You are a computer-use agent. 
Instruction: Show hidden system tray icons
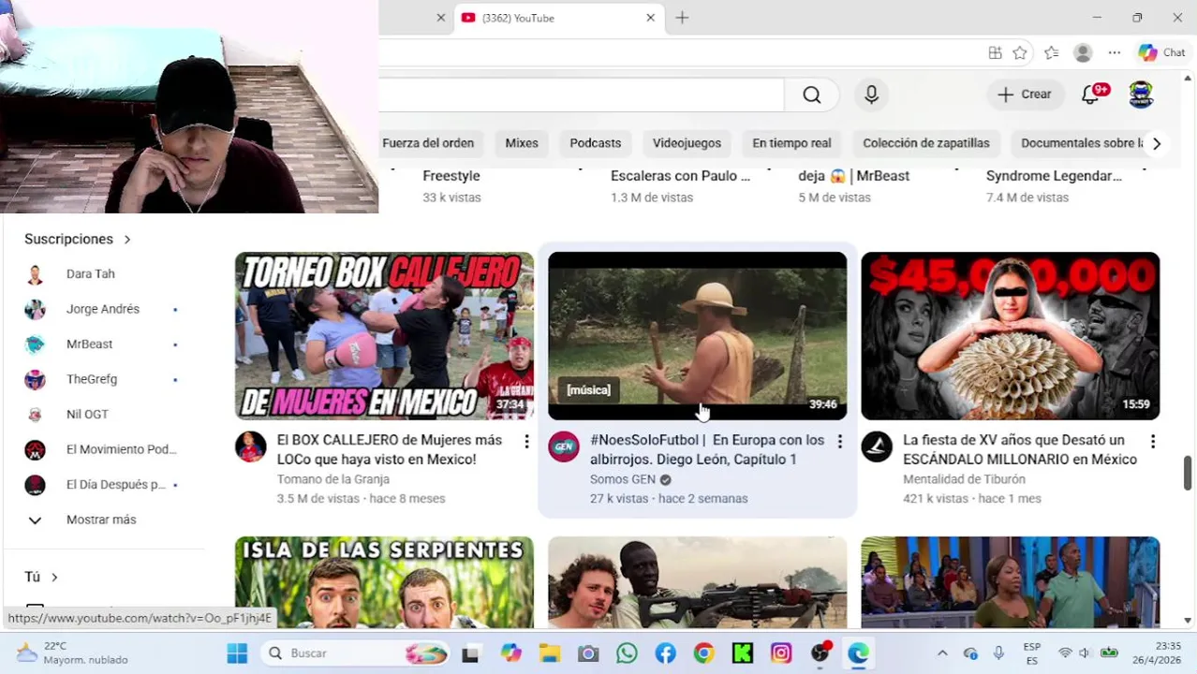click(x=942, y=653)
